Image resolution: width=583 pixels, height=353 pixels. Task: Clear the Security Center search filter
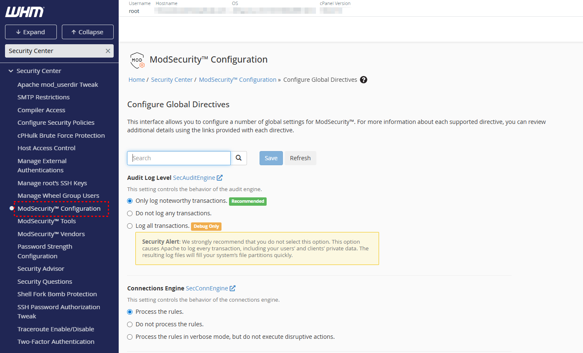108,51
